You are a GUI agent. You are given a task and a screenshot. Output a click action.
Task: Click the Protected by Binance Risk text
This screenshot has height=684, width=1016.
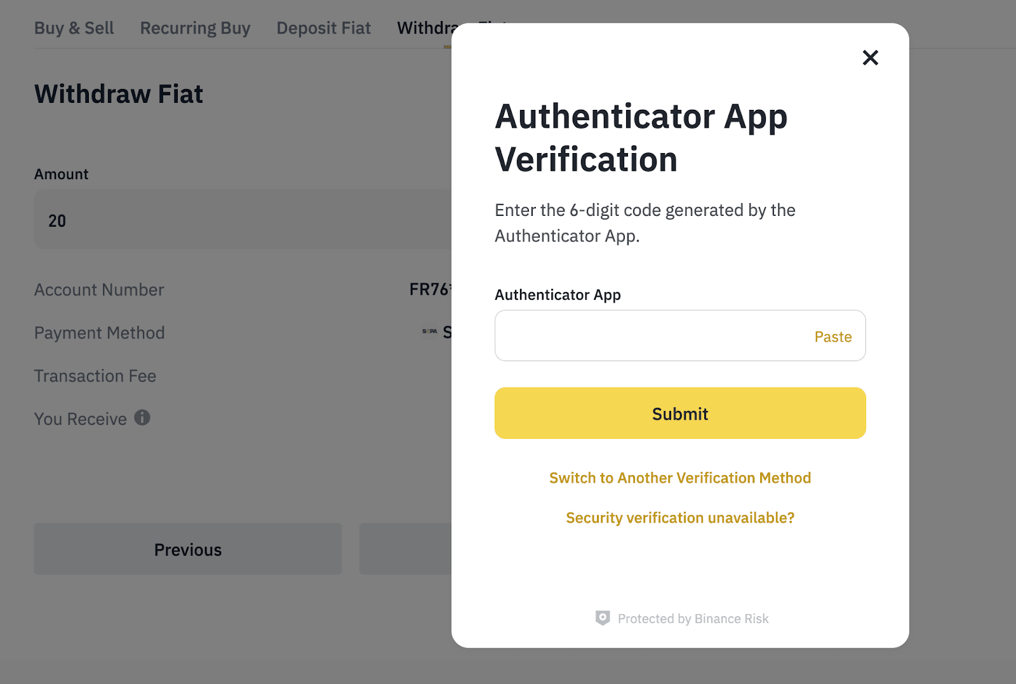[693, 619]
